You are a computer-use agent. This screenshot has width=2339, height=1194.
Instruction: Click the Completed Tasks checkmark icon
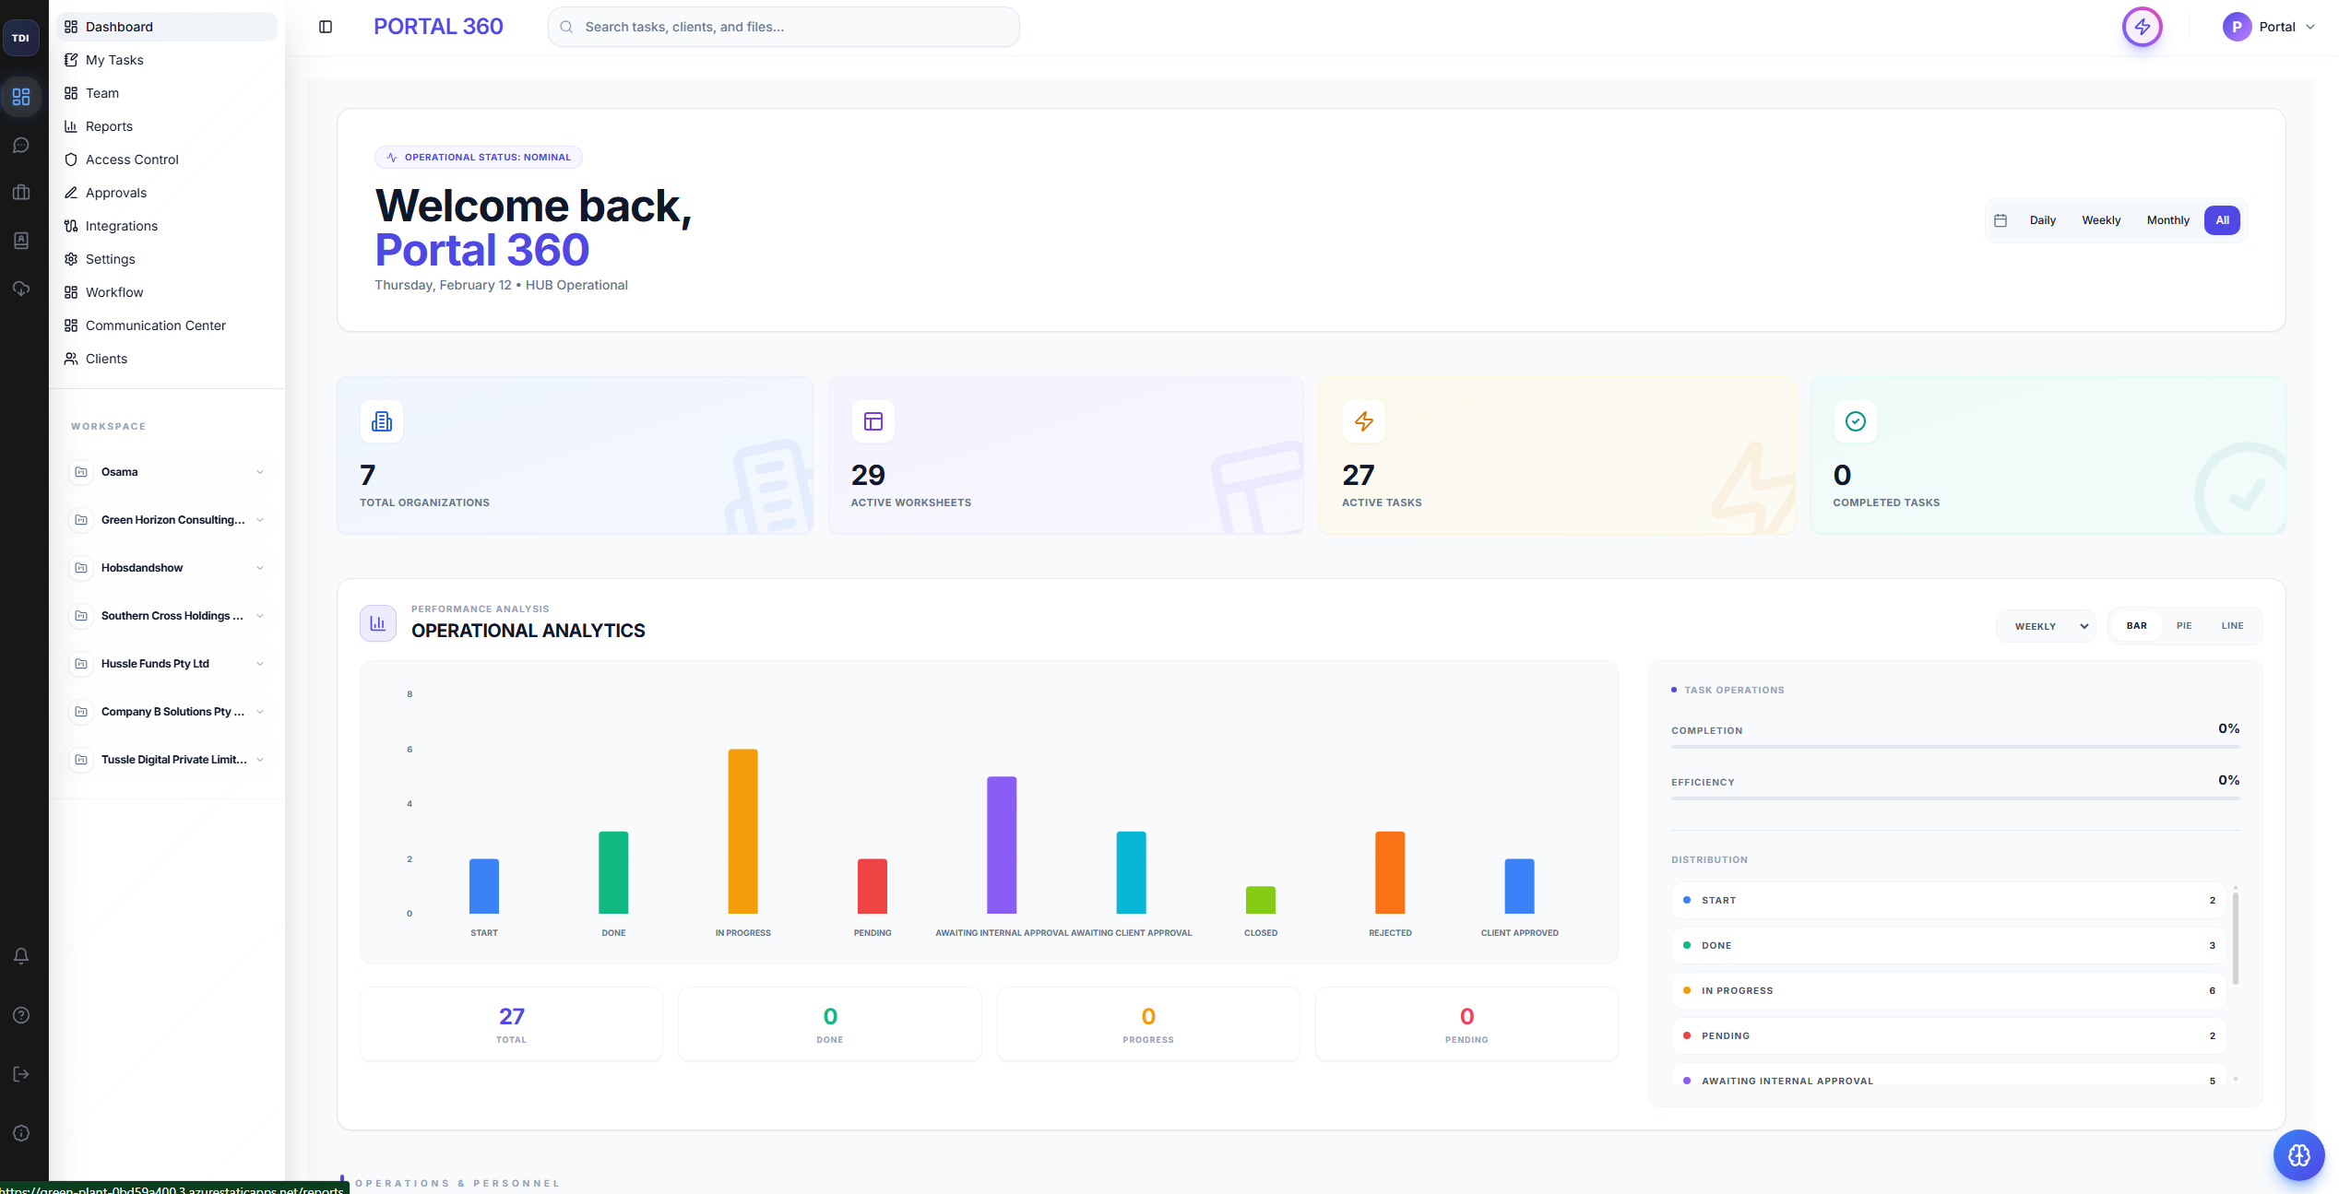click(x=1856, y=421)
